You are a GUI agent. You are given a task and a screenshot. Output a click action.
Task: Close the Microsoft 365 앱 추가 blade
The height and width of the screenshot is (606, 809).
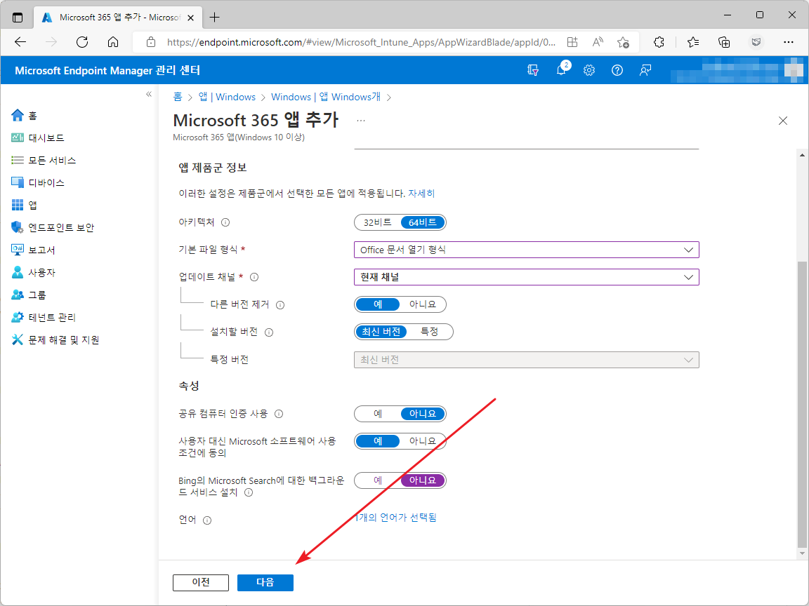pos(783,121)
